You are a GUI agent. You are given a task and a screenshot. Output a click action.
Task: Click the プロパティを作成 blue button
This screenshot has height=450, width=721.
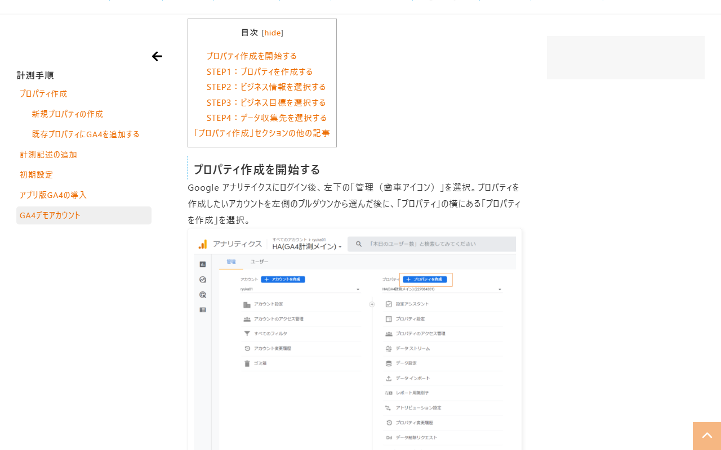coord(426,279)
